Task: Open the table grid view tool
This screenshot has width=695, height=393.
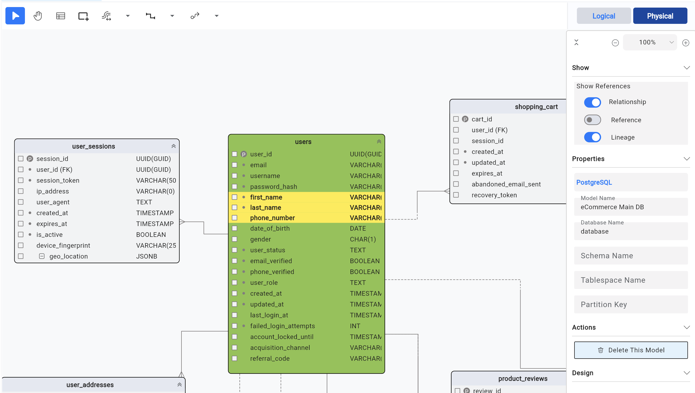Action: 60,15
